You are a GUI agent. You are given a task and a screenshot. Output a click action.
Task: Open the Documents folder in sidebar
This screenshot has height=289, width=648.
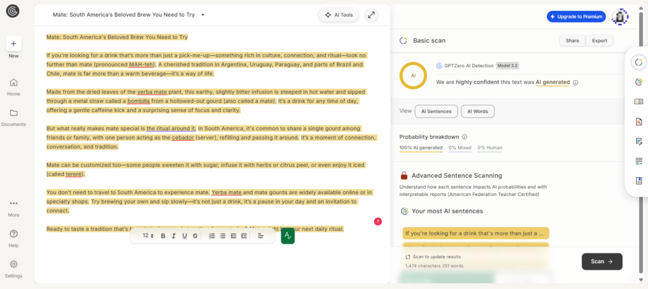[14, 117]
